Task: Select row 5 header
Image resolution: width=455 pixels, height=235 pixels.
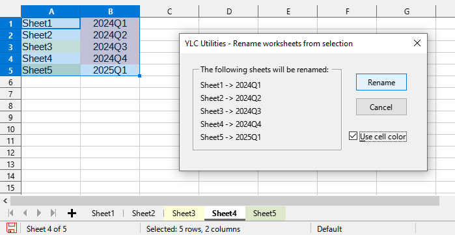Action: [x=10, y=70]
